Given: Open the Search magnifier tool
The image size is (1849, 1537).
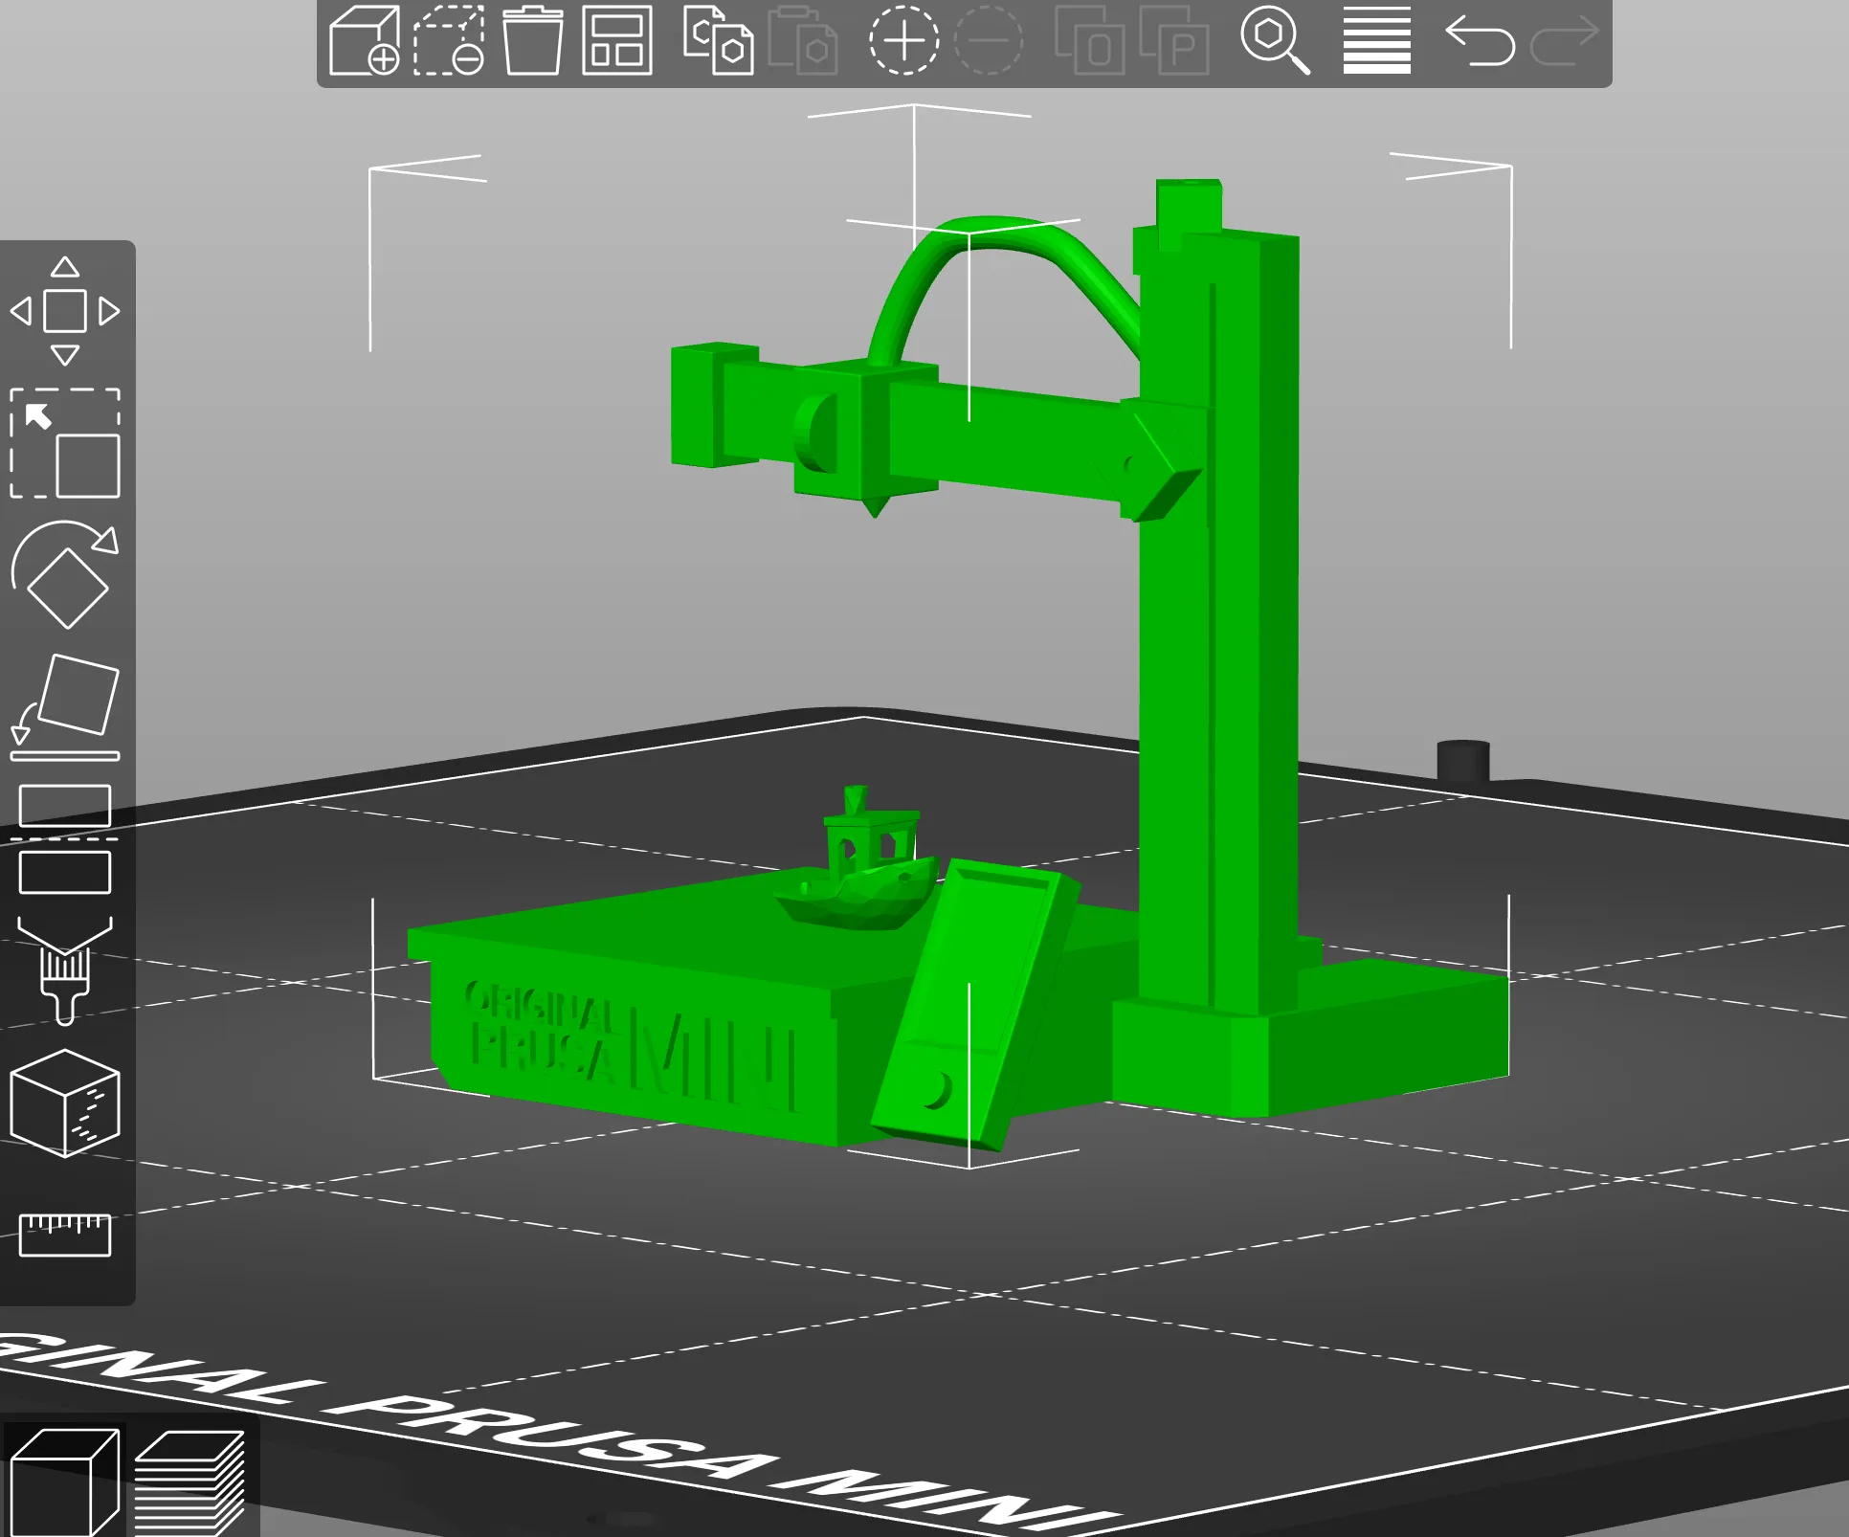Looking at the screenshot, I should click(1275, 41).
